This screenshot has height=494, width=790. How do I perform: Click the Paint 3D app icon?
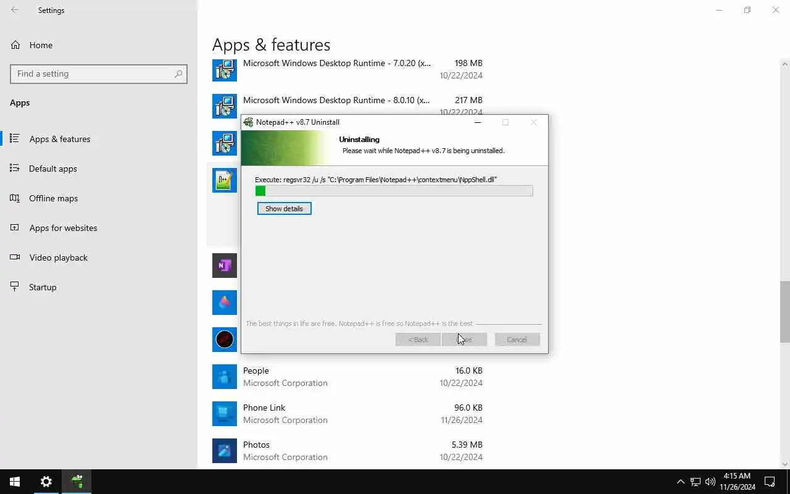(225, 303)
